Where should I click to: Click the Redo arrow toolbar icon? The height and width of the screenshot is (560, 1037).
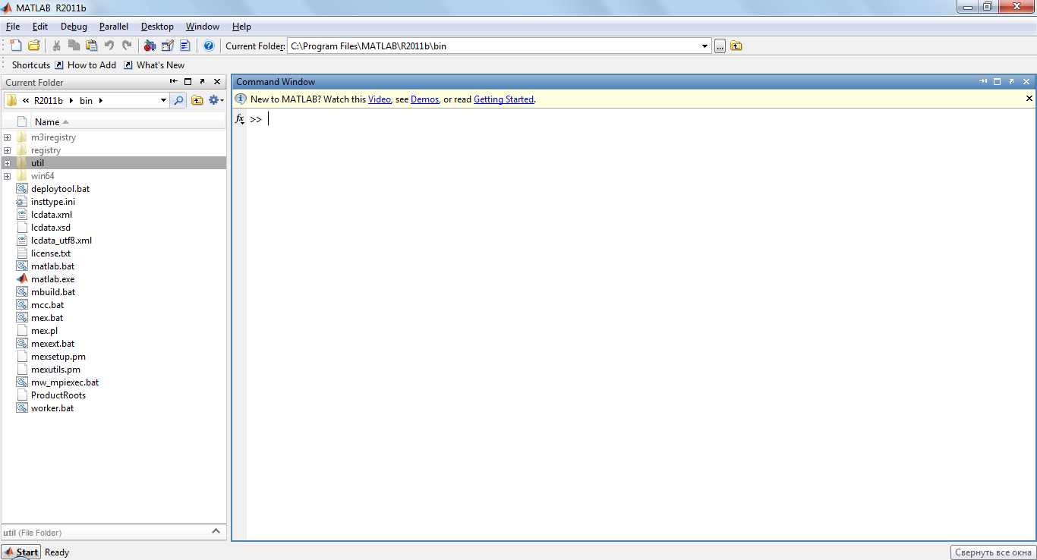tap(127, 46)
